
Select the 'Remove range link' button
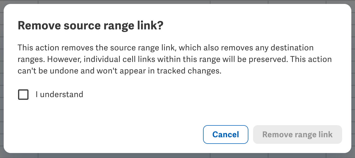click(x=297, y=134)
